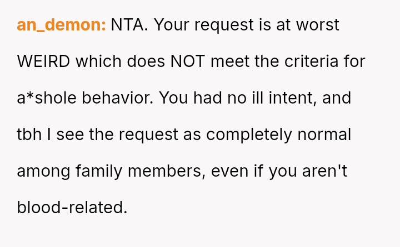The width and height of the screenshot is (400, 247).
Task: Click the word a*shole in the comment
Action: tap(47, 98)
